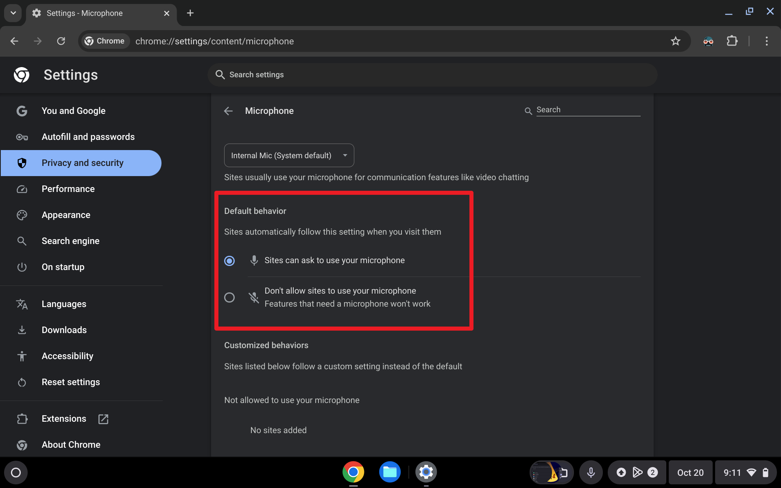The image size is (781, 488).
Task: Click the Files app icon in dock
Action: coord(390,472)
